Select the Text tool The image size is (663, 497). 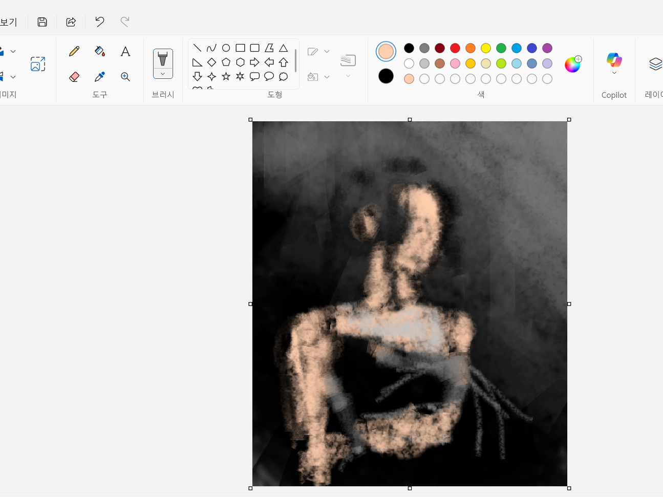point(125,51)
